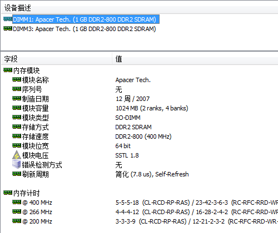Select timing value 4-4-4-12

click(127, 212)
